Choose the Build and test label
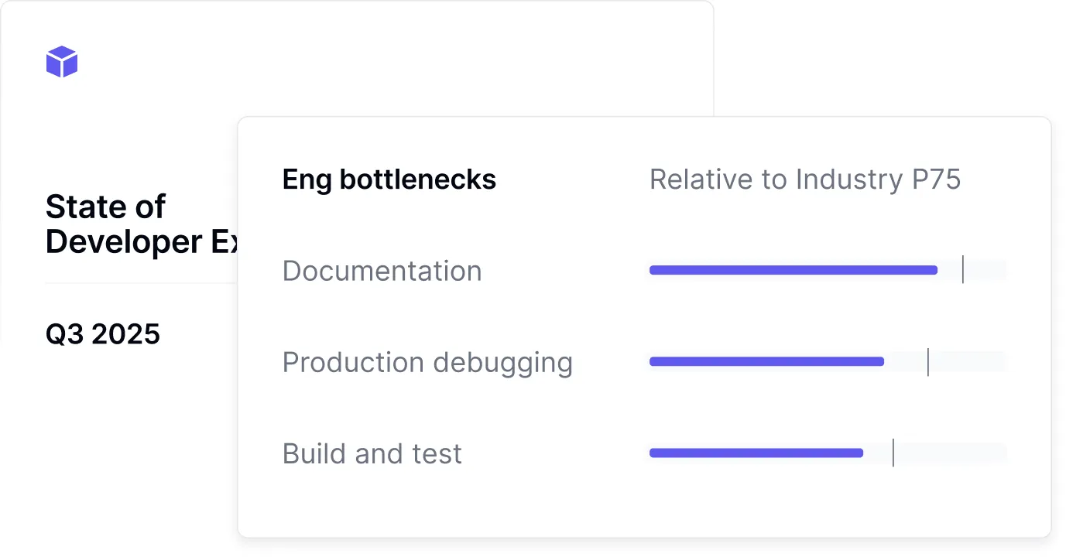1066x557 pixels. pos(372,453)
